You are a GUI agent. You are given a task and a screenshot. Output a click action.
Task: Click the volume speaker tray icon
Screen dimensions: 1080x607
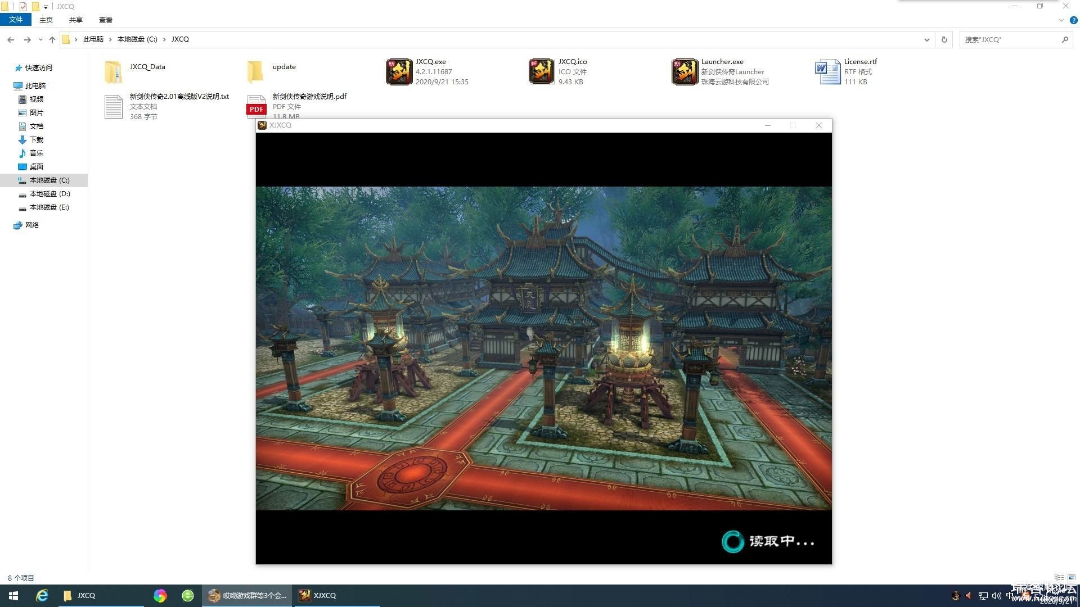pos(996,596)
